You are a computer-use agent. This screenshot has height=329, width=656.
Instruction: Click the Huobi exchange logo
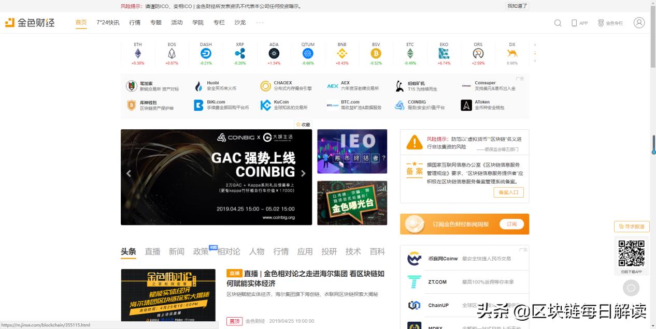pyautogui.click(x=198, y=85)
